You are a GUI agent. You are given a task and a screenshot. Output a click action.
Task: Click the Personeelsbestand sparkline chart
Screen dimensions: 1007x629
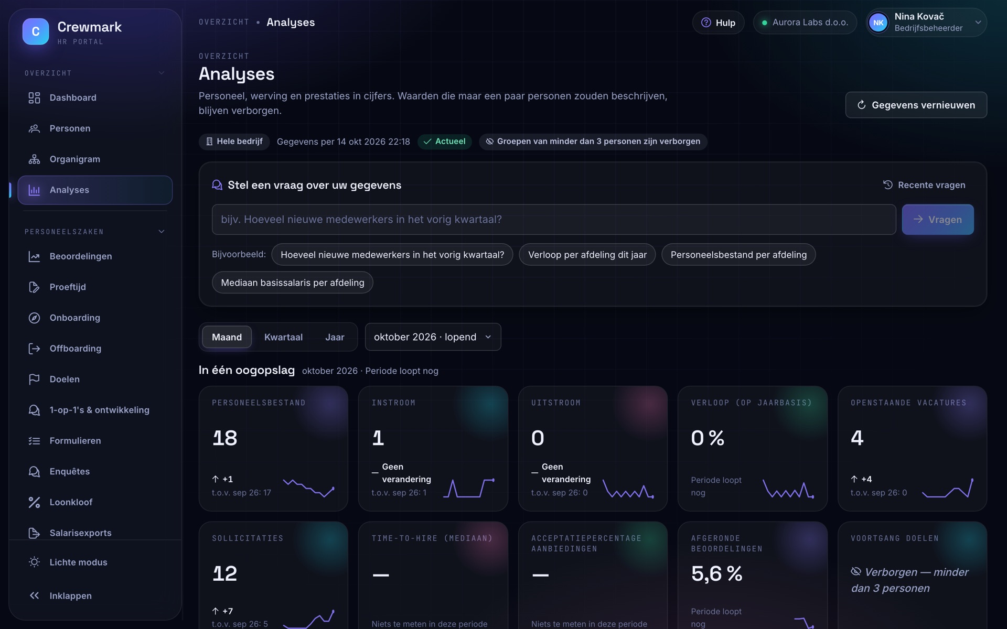tap(308, 487)
